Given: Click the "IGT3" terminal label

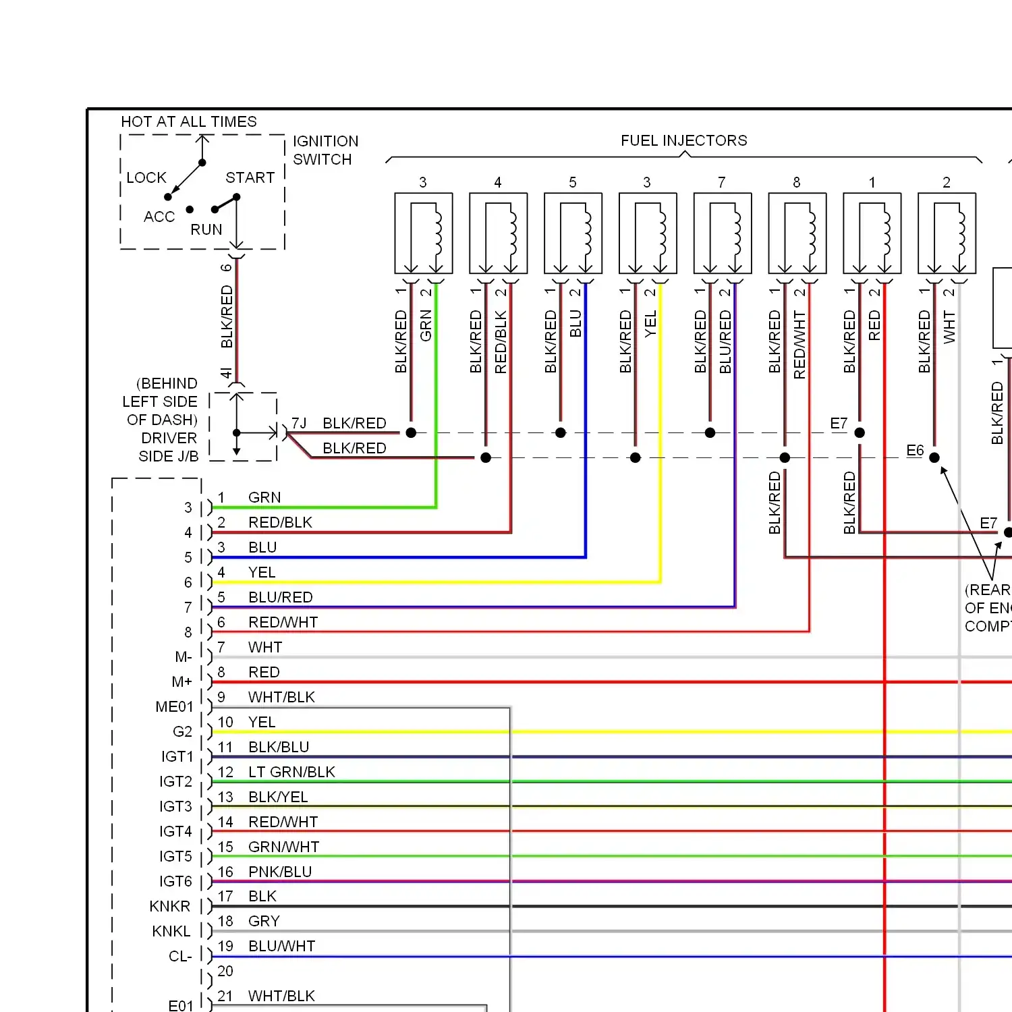Looking at the screenshot, I should [176, 806].
